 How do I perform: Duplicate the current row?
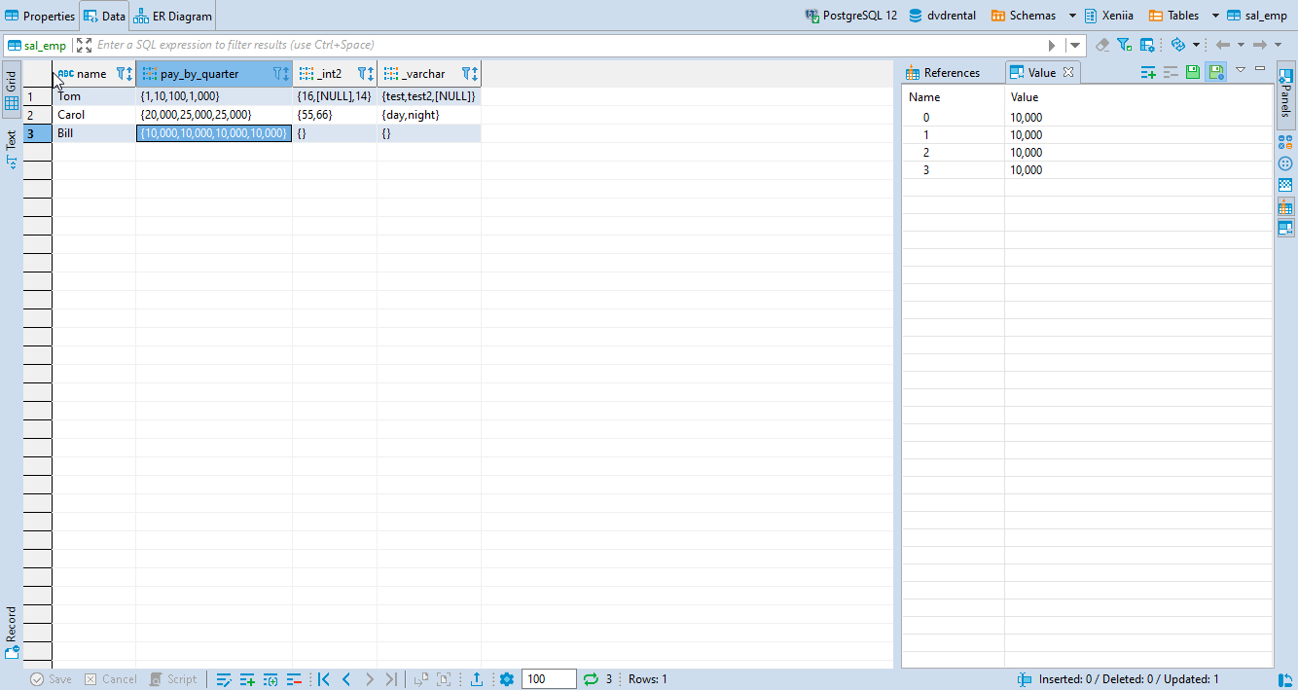click(x=270, y=678)
